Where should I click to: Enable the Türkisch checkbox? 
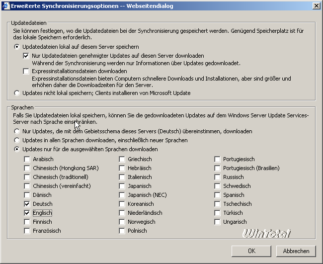click(217, 213)
